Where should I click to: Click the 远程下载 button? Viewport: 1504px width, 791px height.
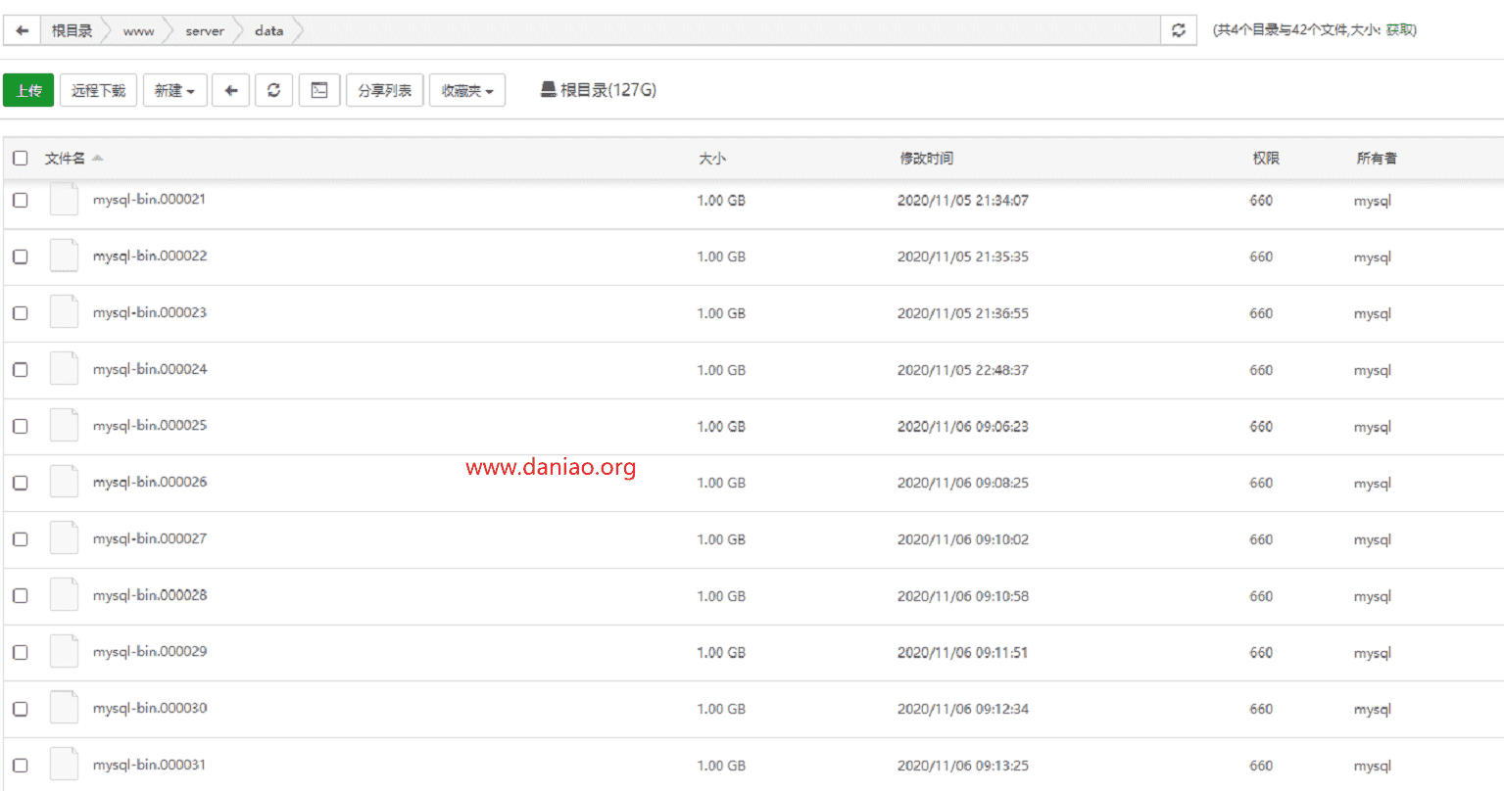99,90
